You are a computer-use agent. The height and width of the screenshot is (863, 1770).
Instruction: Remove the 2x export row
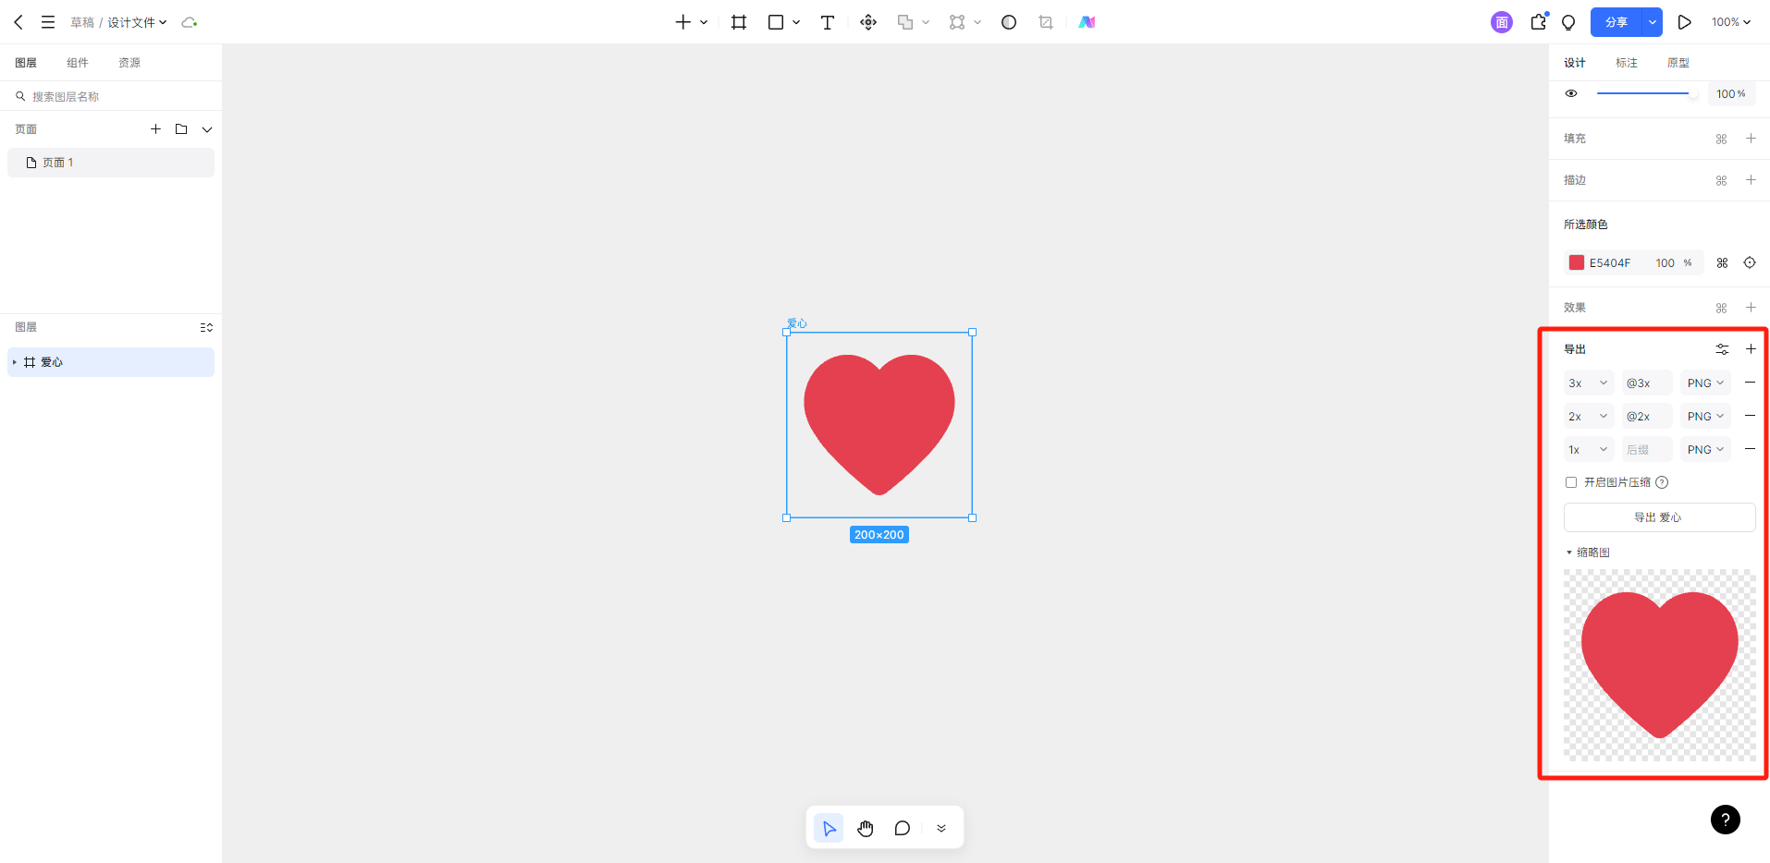pyautogui.click(x=1750, y=416)
